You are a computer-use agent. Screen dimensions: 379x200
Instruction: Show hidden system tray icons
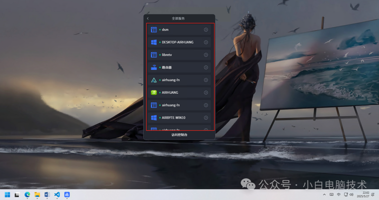coord(324,195)
